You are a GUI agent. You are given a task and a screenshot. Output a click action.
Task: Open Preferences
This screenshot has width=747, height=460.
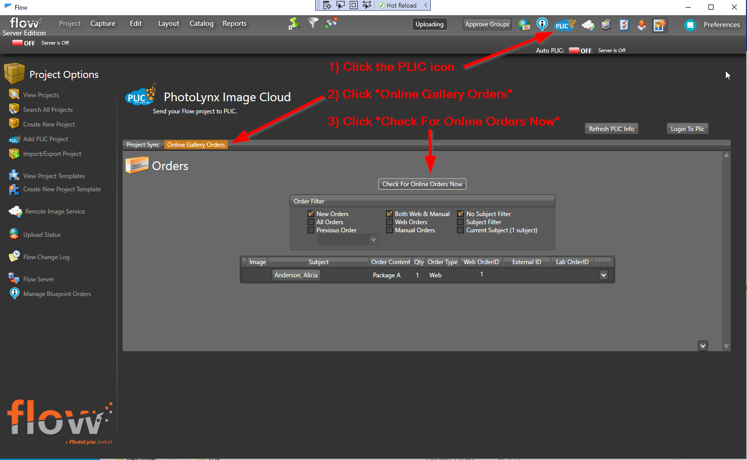pyautogui.click(x=722, y=25)
